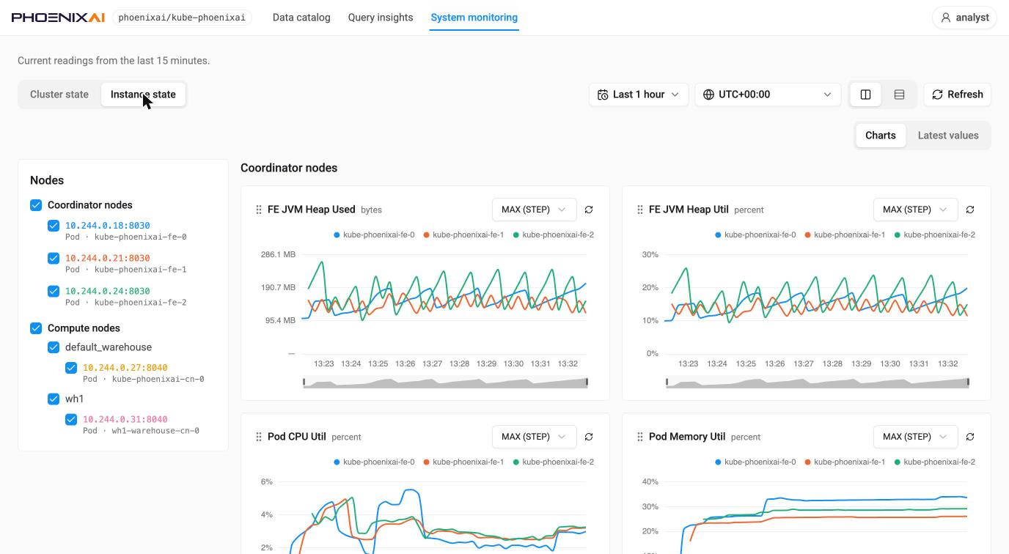This screenshot has height=554, width=1009.
Task: Select the Charts view
Action: (881, 136)
